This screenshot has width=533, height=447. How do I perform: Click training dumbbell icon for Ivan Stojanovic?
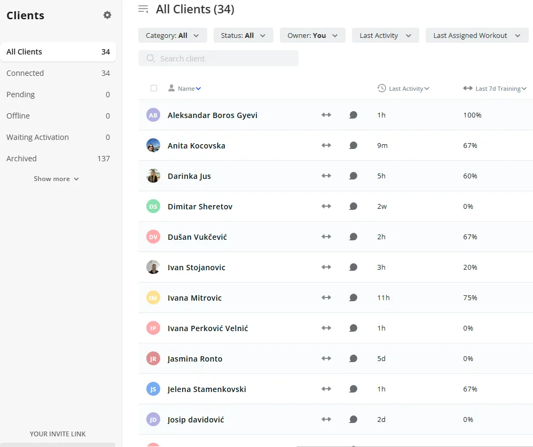click(x=326, y=267)
